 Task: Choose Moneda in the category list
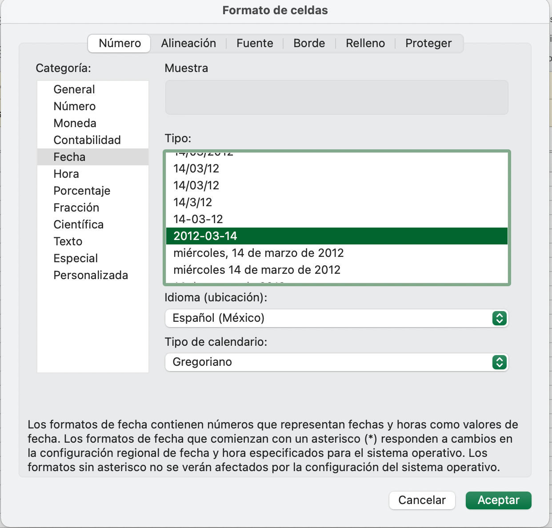coord(75,123)
